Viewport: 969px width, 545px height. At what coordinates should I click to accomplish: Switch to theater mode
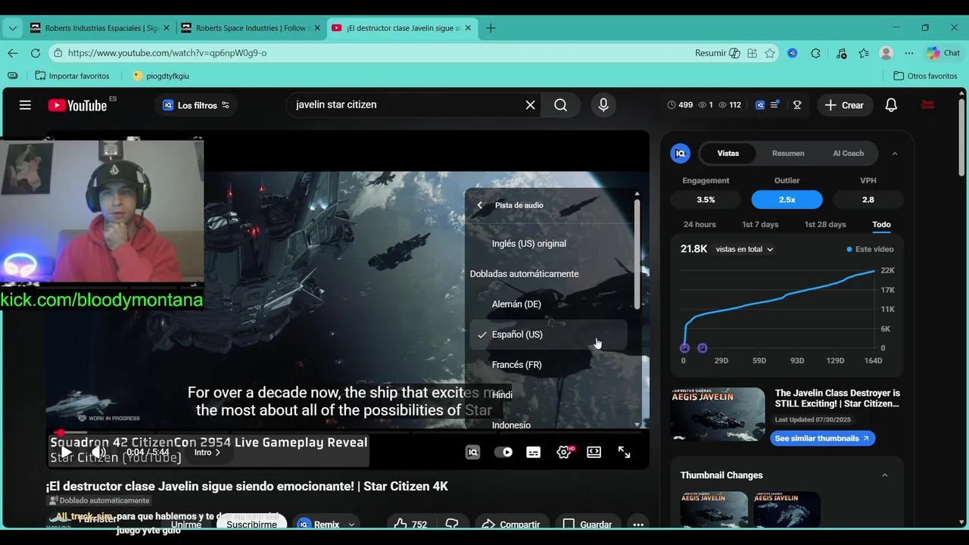click(x=594, y=453)
